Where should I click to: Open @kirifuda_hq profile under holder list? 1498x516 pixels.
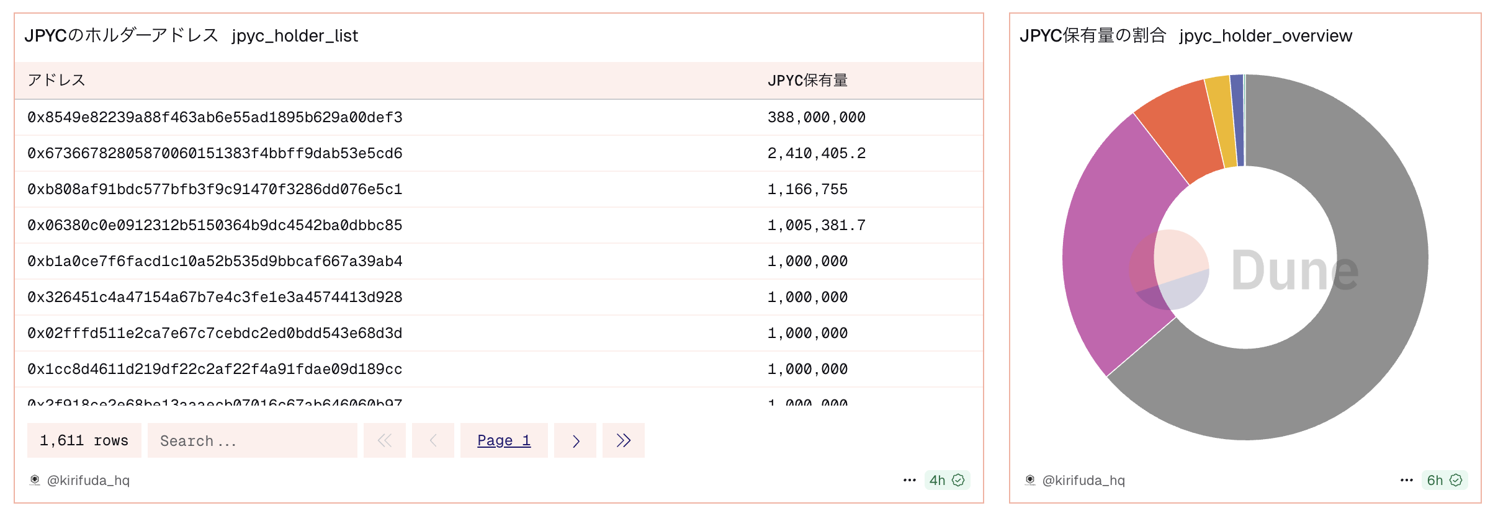tap(88, 480)
